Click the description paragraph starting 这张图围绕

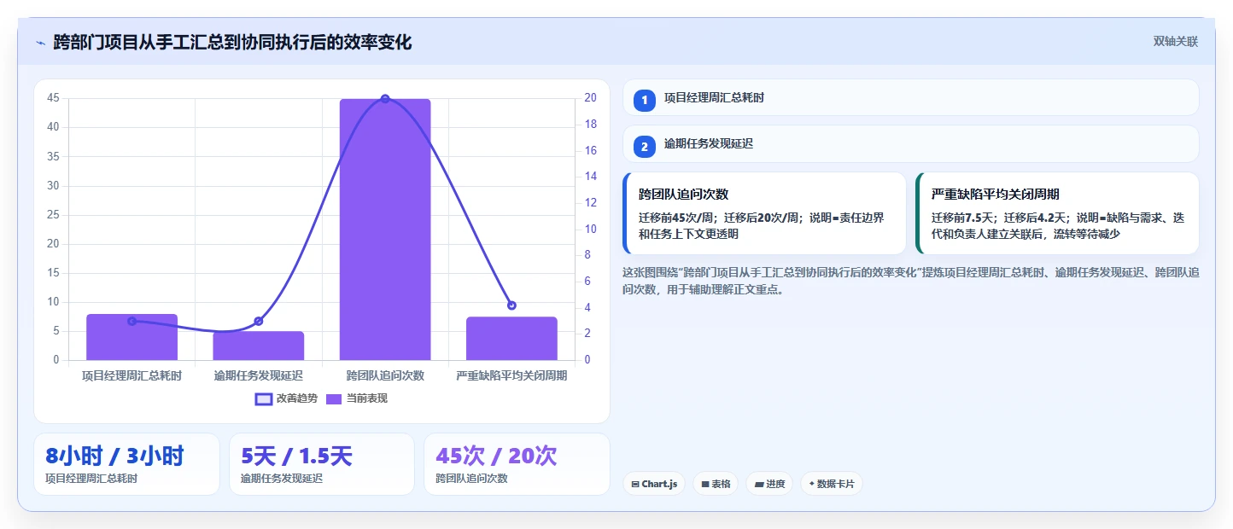(x=911, y=281)
